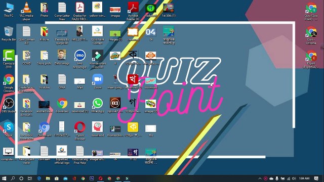Select the Cover Letter New document

[x=62, y=11]
